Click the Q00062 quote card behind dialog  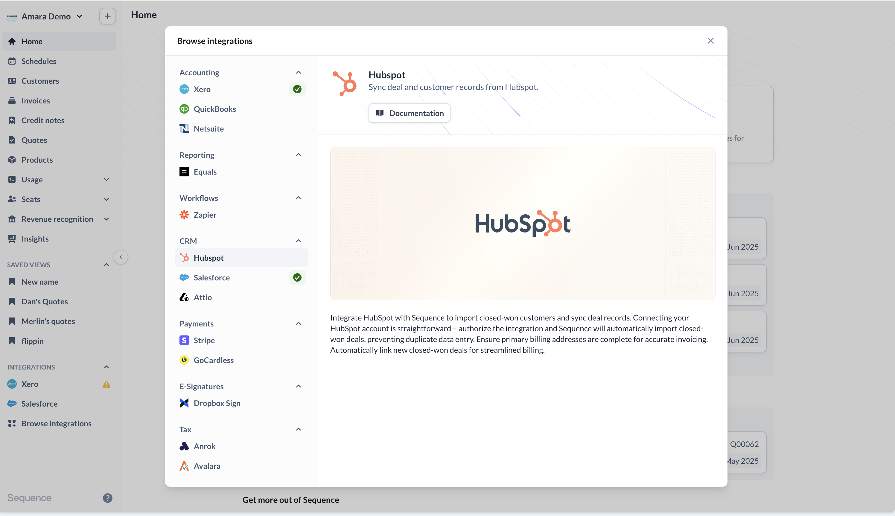pyautogui.click(x=746, y=452)
